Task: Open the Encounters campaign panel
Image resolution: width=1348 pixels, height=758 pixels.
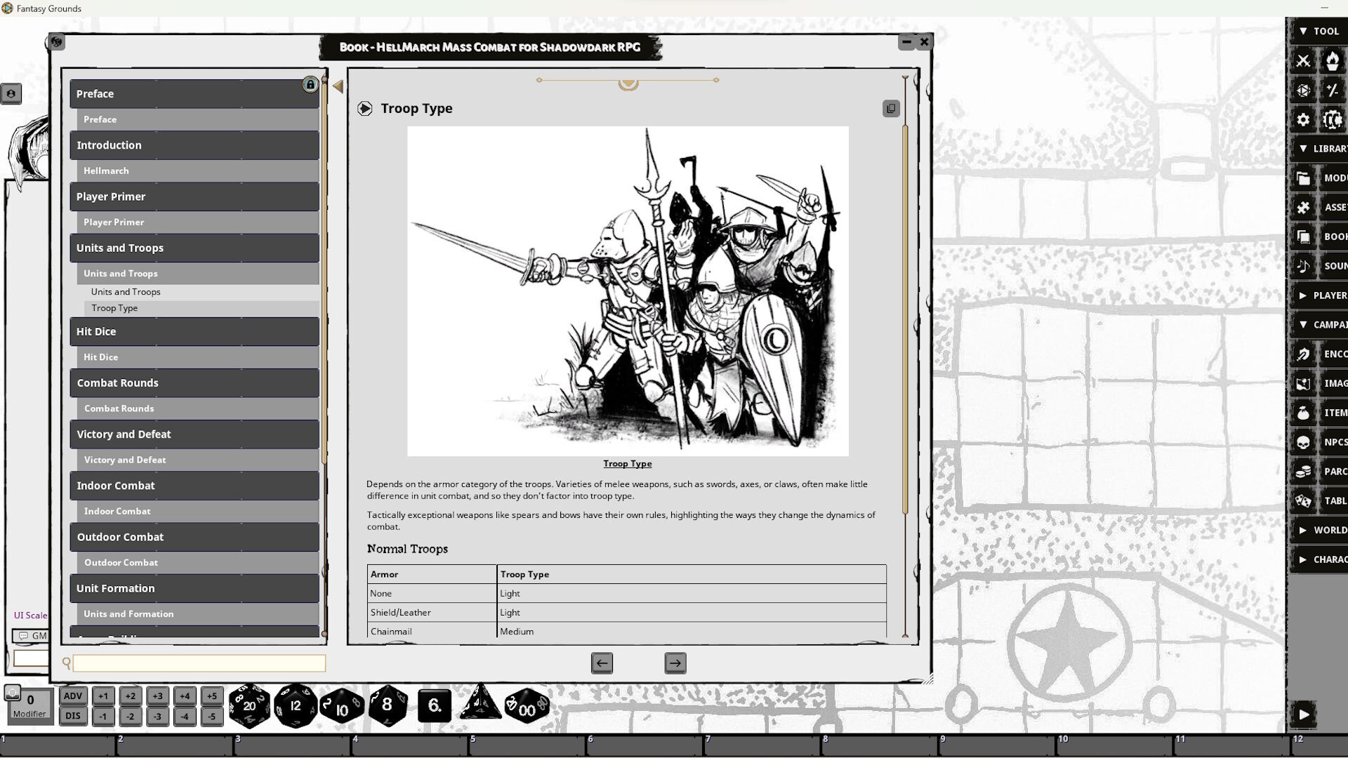Action: coord(1303,354)
